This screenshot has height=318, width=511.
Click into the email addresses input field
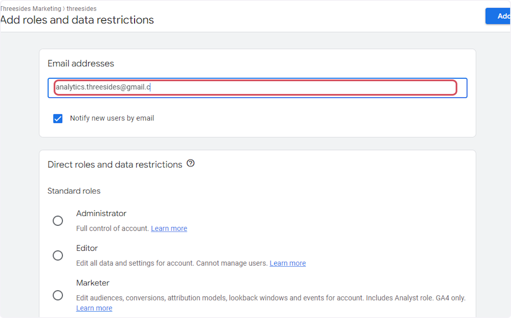(255, 88)
